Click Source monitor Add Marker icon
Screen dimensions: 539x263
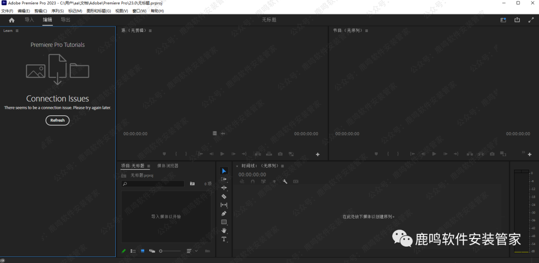[x=164, y=154]
